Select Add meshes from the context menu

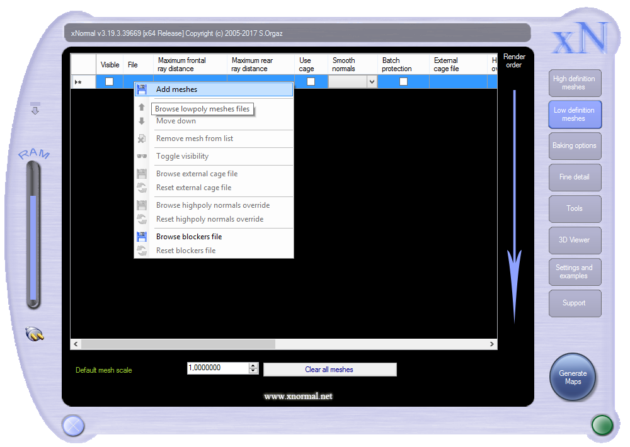click(x=176, y=89)
